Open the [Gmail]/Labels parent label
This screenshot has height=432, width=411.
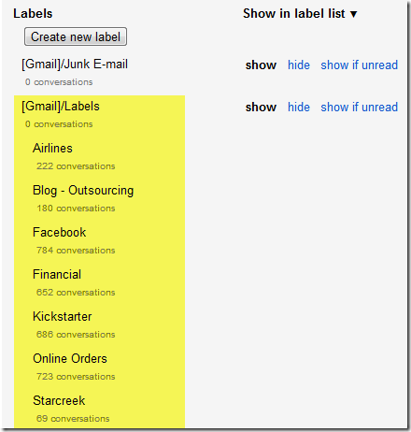[x=61, y=107]
